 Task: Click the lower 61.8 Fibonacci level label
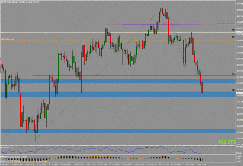click(x=234, y=90)
